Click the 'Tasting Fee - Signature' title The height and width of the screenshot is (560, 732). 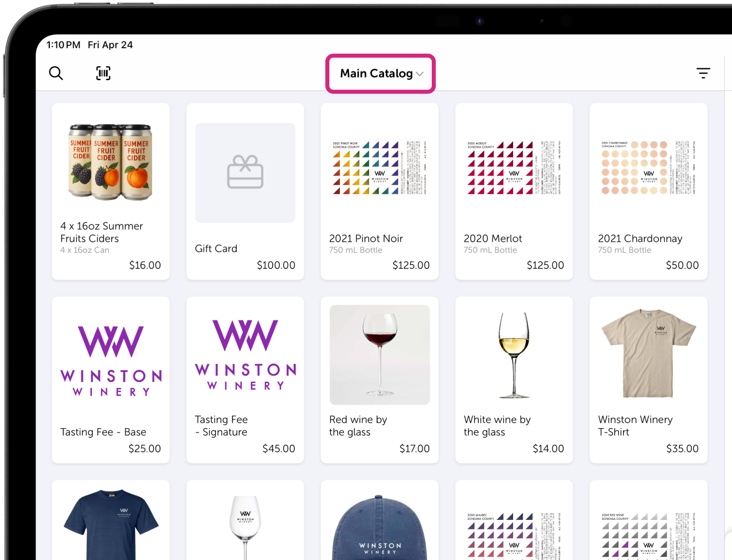pos(221,426)
